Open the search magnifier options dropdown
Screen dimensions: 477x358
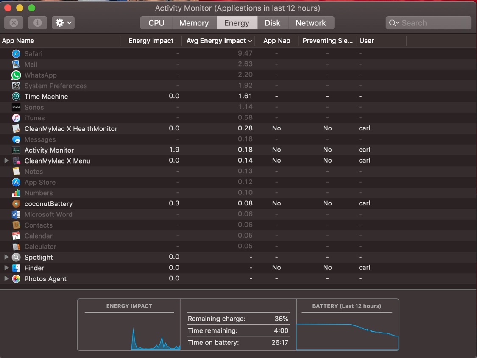coord(394,23)
